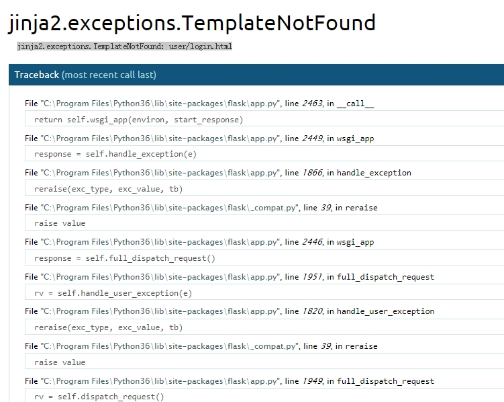Screen dimensions: 504x402
Task: Expand the 'rv = self.handle_user_exception(e)' code line
Action: click(x=113, y=293)
